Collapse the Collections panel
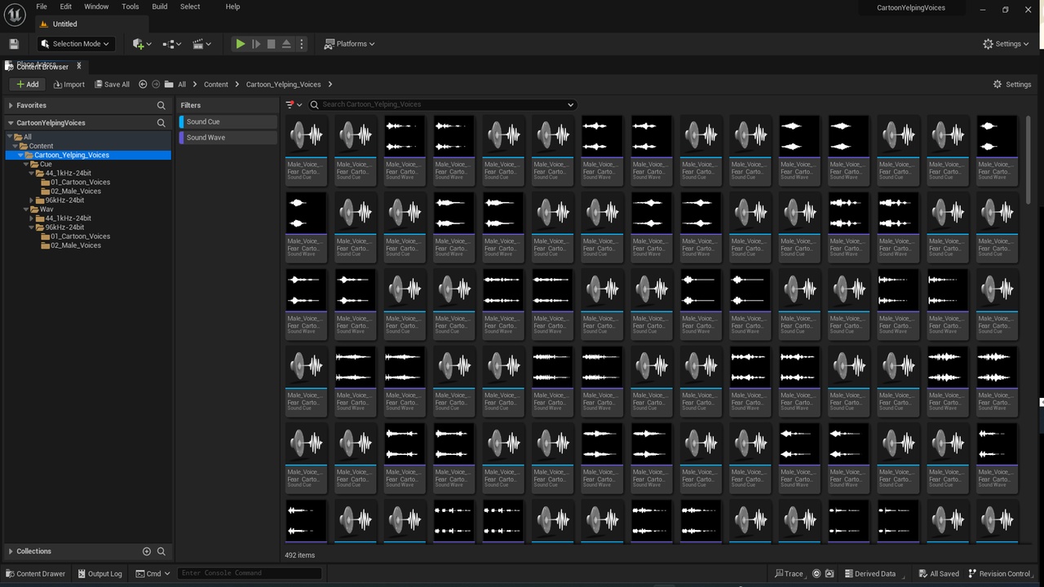Viewport: 1044px width, 587px height. (11, 551)
